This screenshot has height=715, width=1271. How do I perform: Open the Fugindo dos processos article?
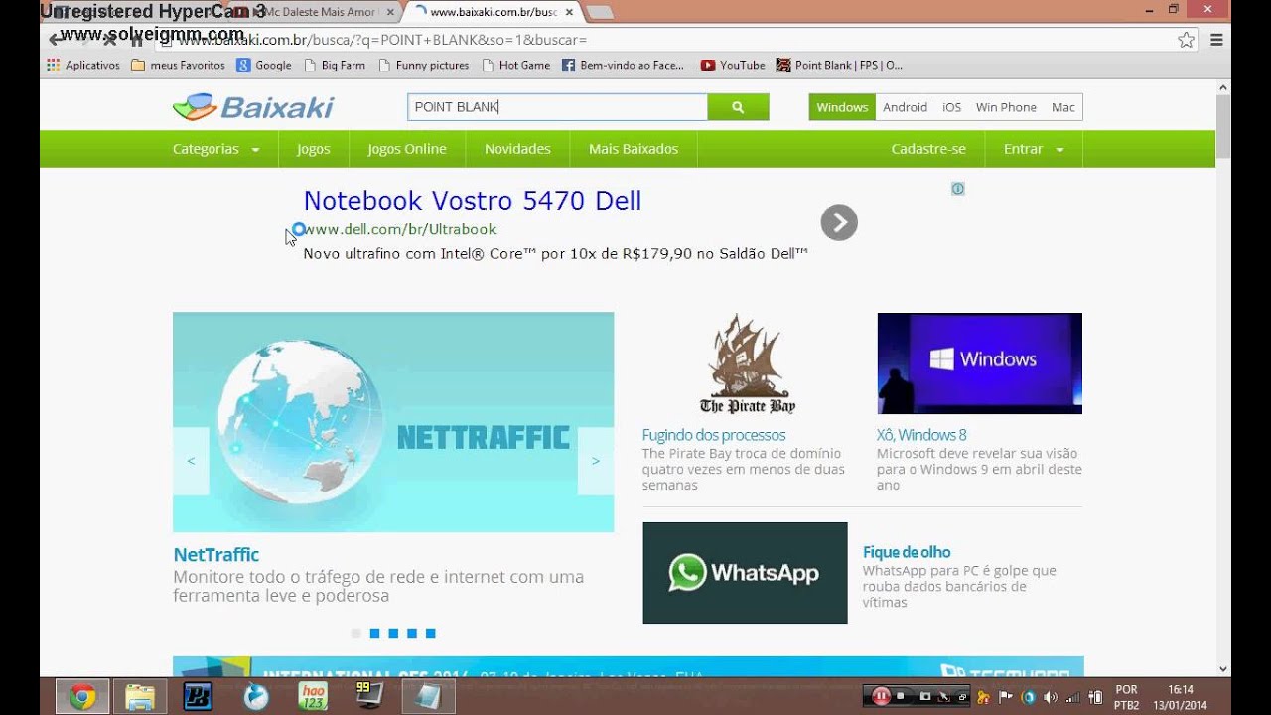[714, 435]
